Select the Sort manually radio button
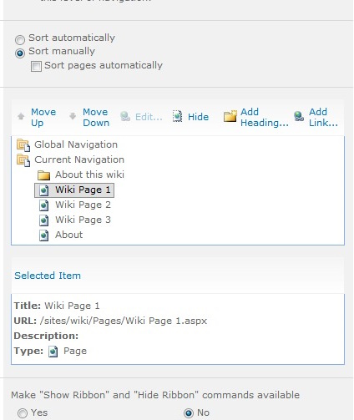 coord(20,53)
